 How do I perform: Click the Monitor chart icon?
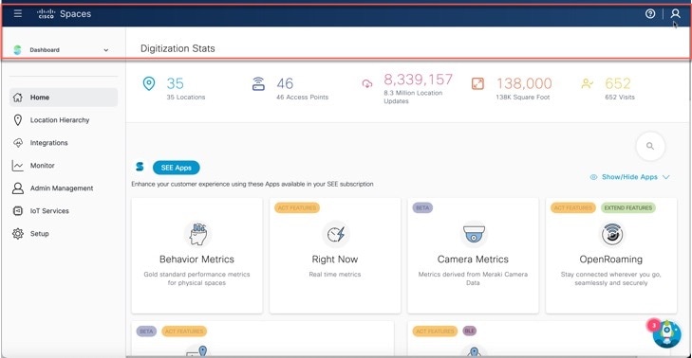click(18, 166)
